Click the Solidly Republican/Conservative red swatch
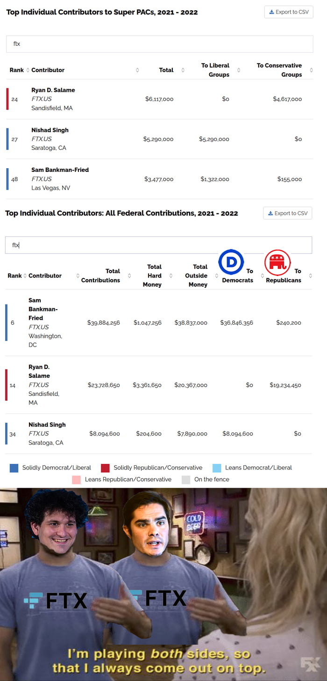 (x=105, y=468)
